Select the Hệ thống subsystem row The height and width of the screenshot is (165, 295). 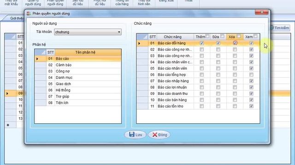pyautogui.click(x=78, y=90)
